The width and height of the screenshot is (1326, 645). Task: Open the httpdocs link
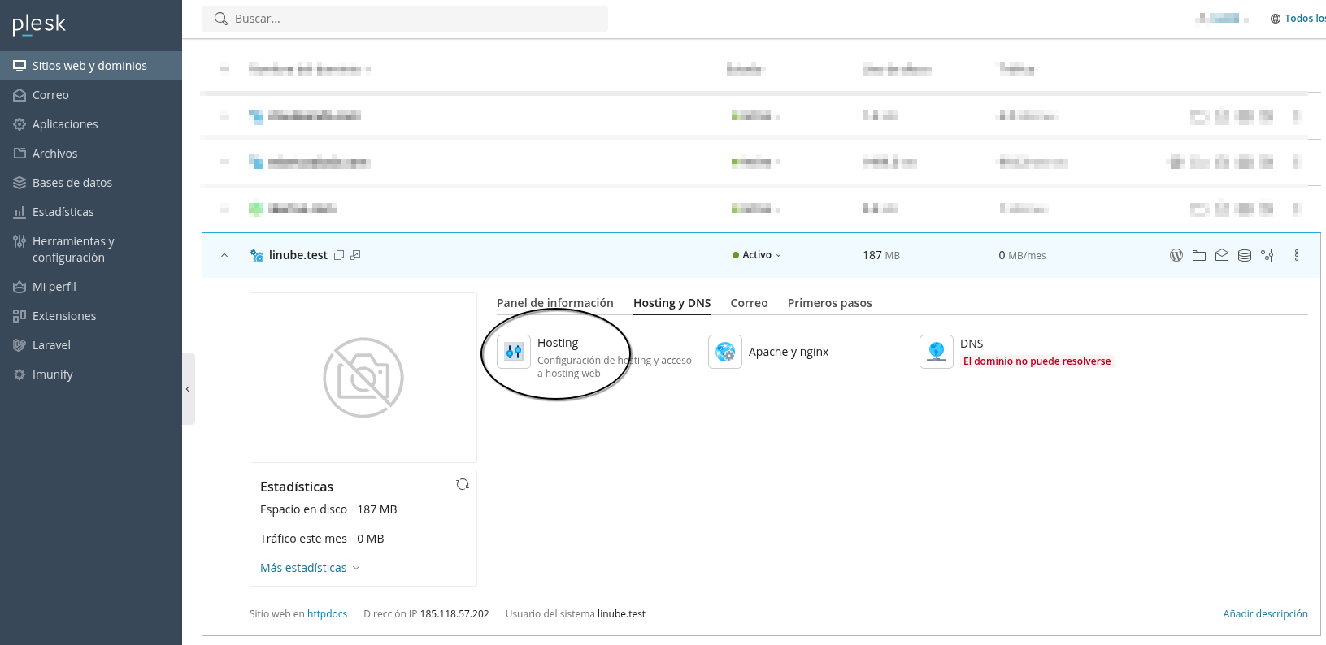click(x=327, y=614)
